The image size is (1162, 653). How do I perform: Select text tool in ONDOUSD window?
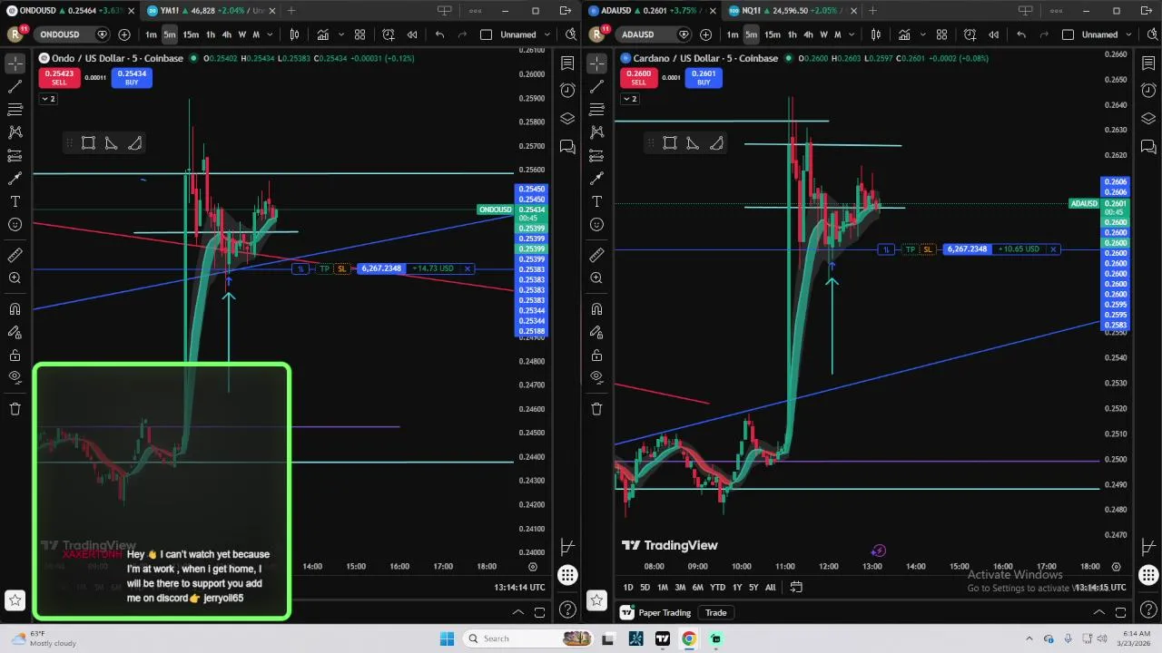point(15,201)
